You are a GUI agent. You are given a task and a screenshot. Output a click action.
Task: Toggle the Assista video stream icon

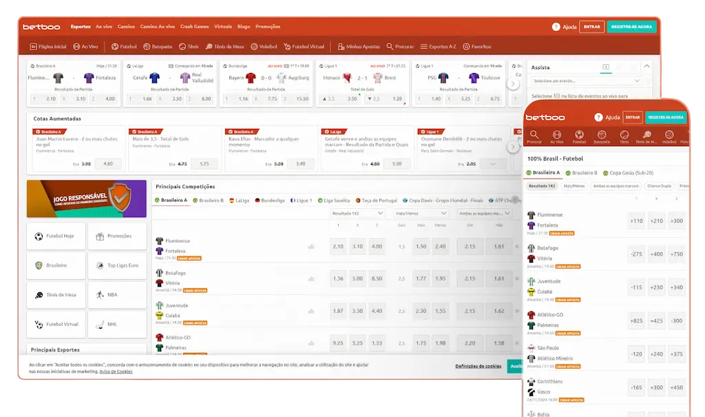[606, 67]
